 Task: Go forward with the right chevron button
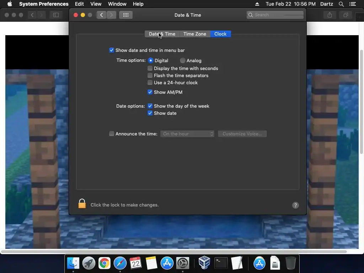[x=111, y=15]
